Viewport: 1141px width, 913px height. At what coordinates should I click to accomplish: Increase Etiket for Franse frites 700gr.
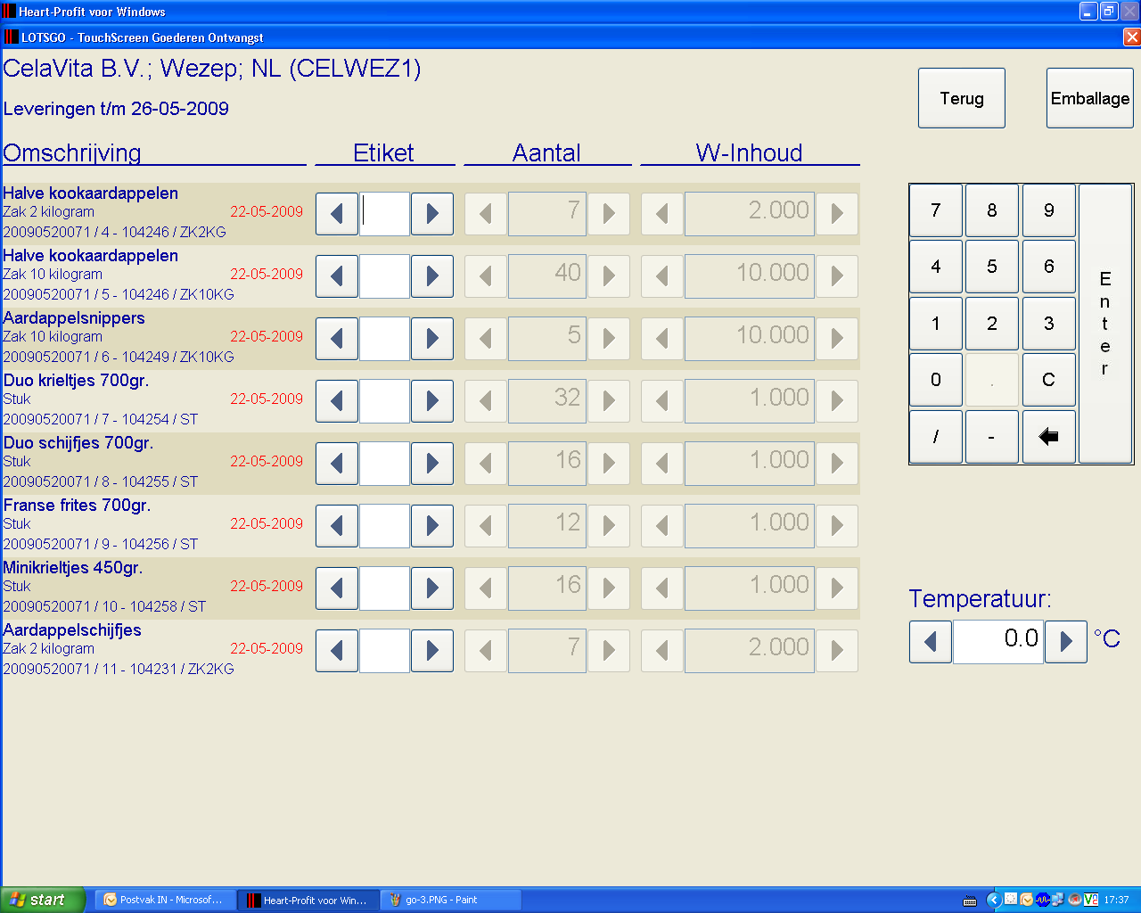tap(432, 526)
